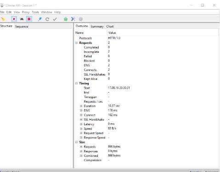Click the blue pen compose icon
Image resolution: width=220 pixels, height=172 pixels.
click(x=40, y=19)
